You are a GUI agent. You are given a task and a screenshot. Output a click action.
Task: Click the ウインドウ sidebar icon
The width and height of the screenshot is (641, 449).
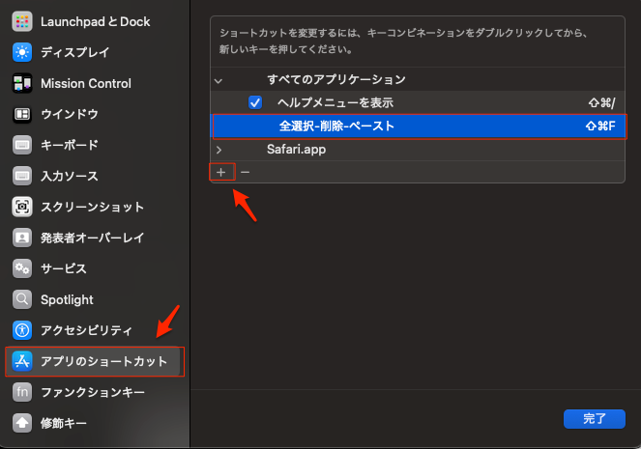(23, 114)
